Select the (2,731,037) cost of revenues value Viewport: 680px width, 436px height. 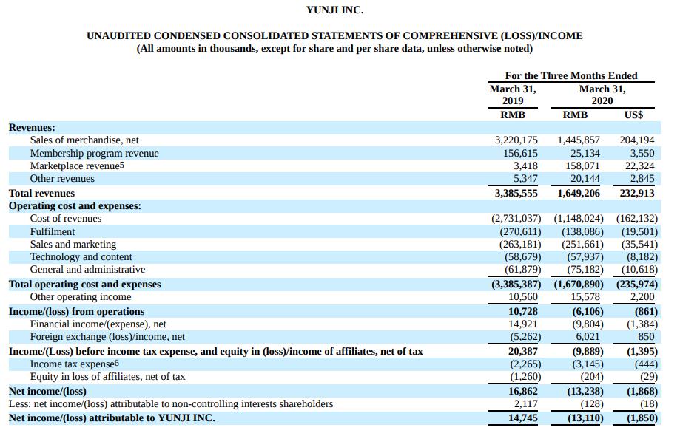click(516, 219)
